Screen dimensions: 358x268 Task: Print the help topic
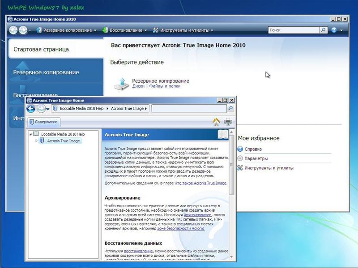[228, 122]
